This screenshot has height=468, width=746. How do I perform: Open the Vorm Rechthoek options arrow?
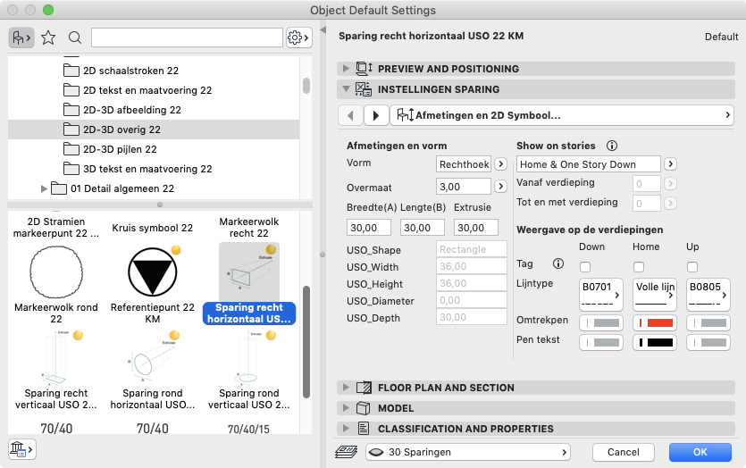point(500,164)
